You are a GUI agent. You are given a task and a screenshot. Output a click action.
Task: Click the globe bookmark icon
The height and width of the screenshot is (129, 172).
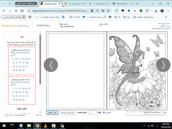click(x=110, y=17)
